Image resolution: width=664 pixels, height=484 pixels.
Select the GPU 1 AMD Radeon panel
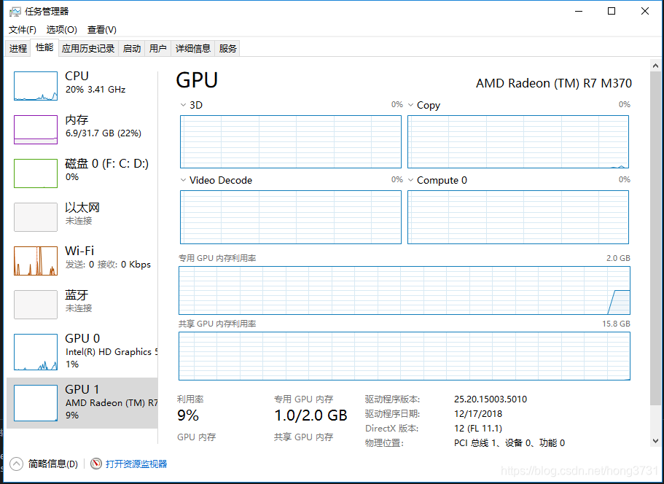(80, 402)
